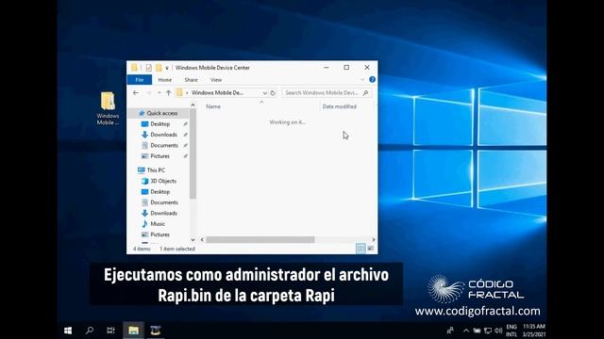Open Pictures under This PC

(x=159, y=234)
